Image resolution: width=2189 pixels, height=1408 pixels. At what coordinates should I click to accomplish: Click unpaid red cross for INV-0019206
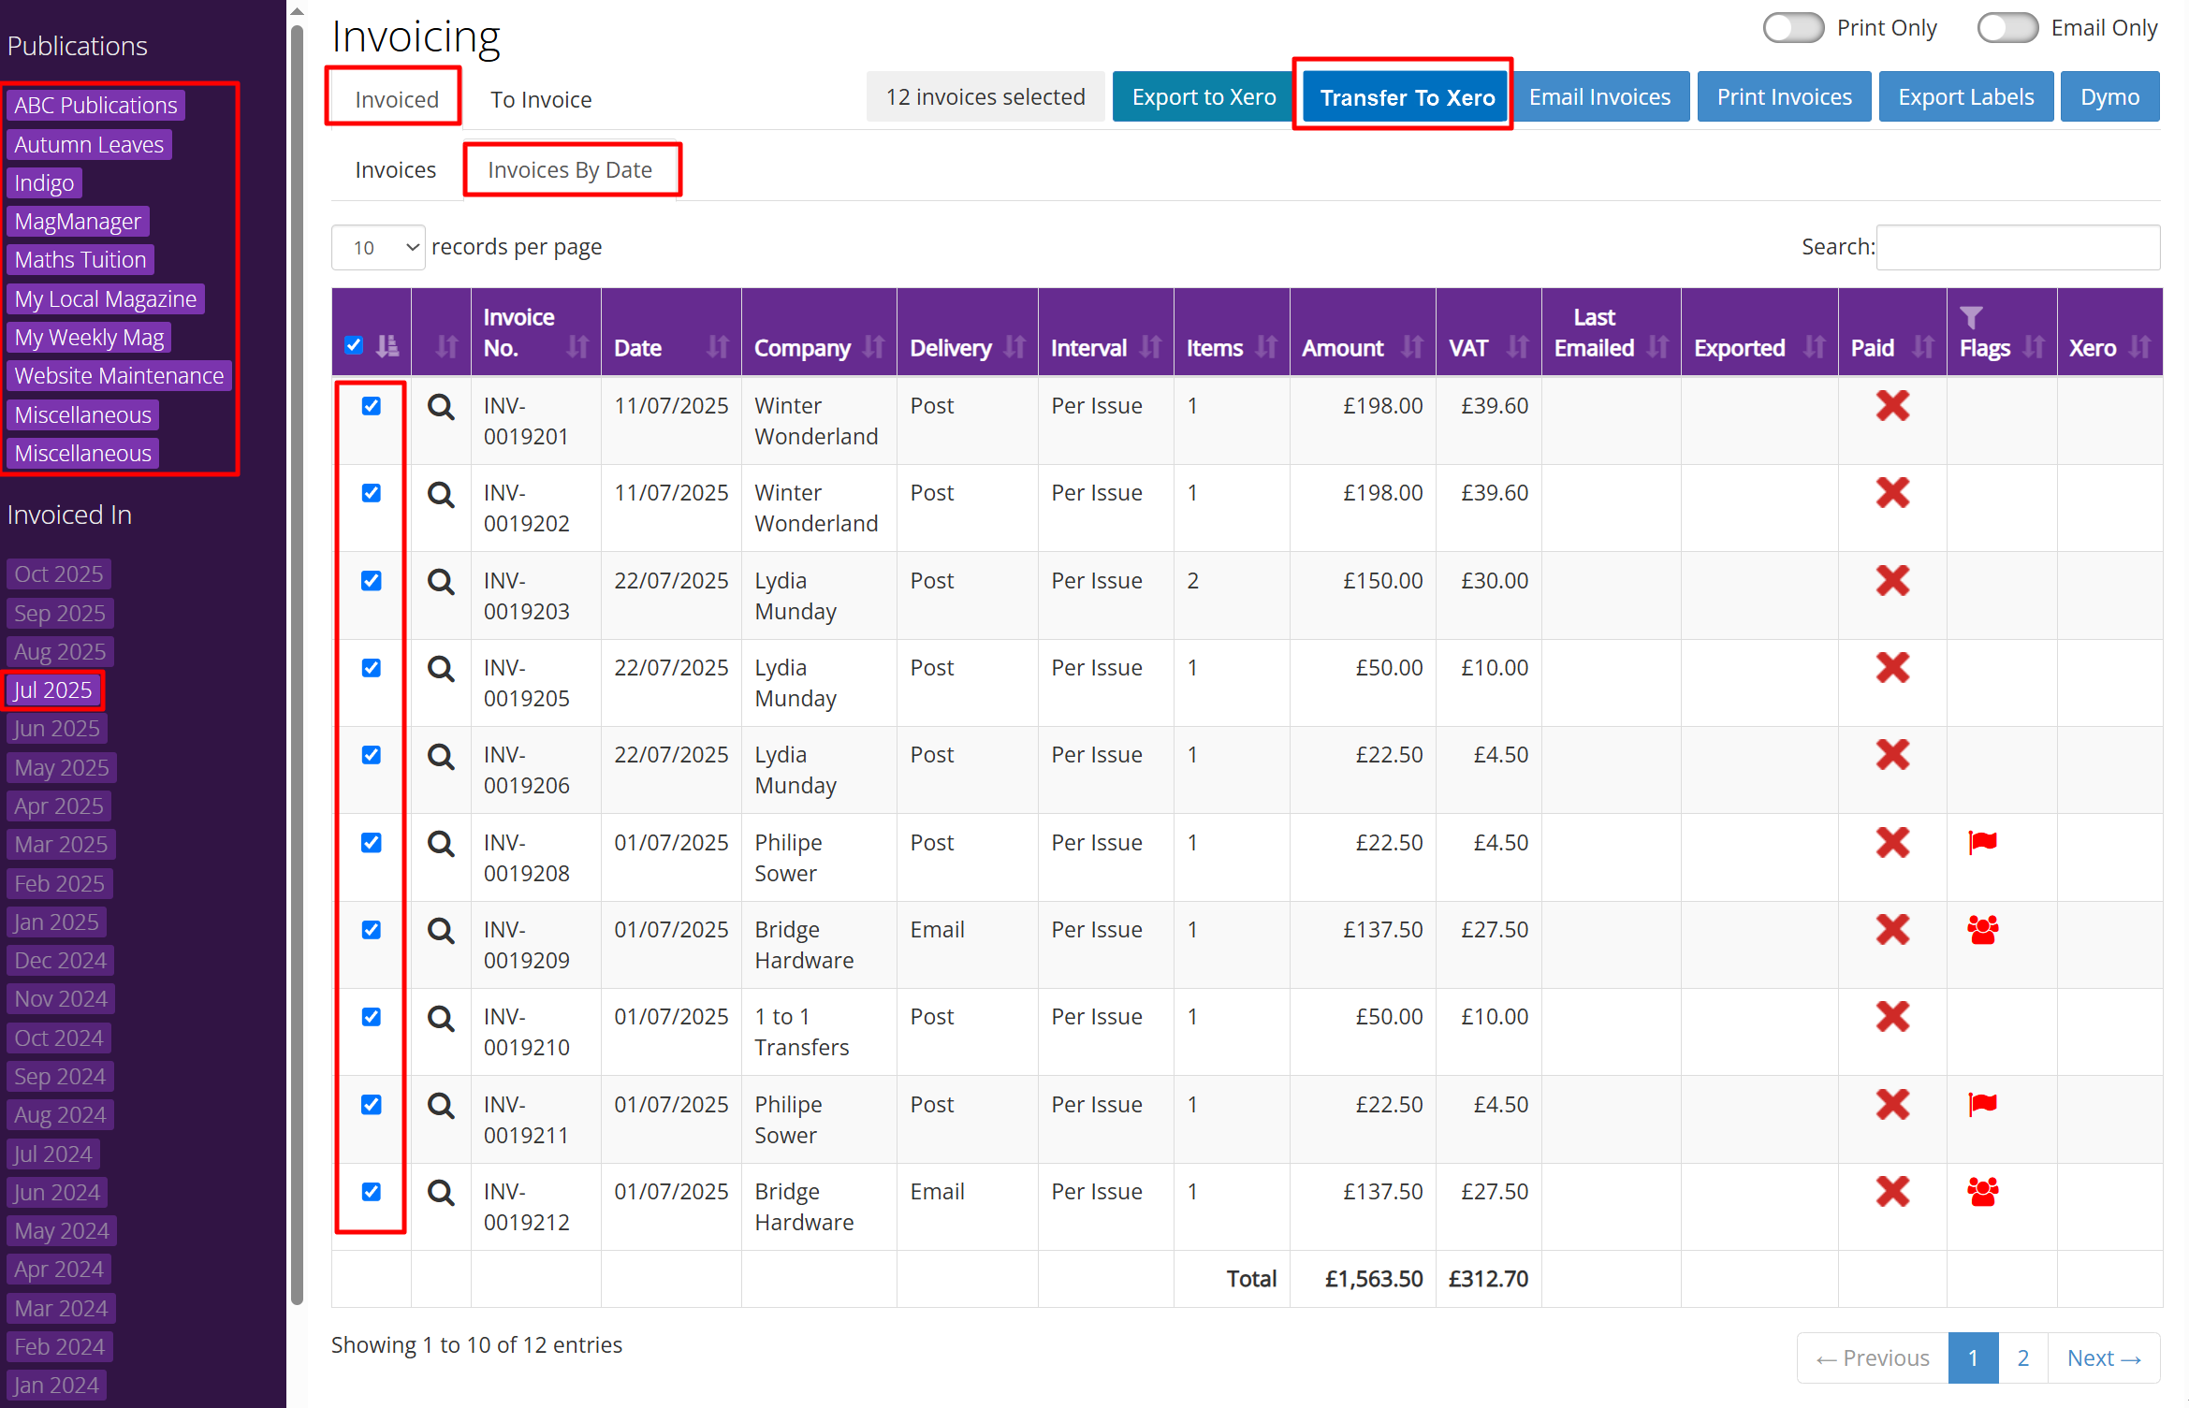coord(1892,755)
